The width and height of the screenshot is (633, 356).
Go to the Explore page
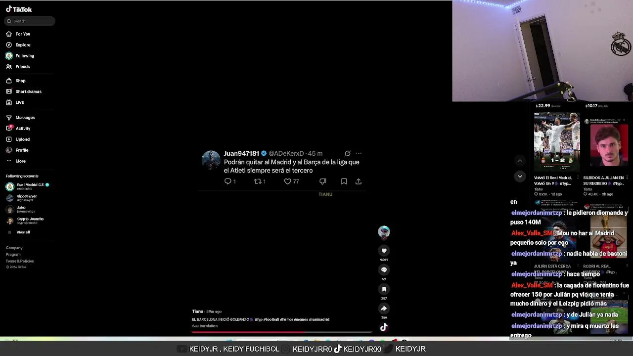(x=18, y=45)
